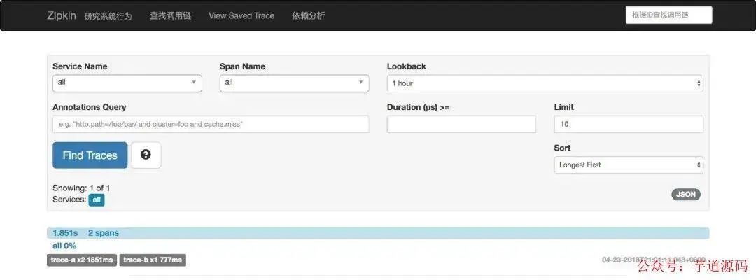Expand the Lookback 1 hour selector
This screenshot has height=280, width=756.
point(545,83)
